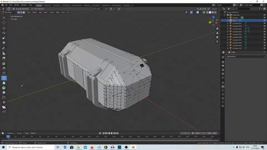
Task: Select the Scale tool in left toolbar
Action: (4, 38)
